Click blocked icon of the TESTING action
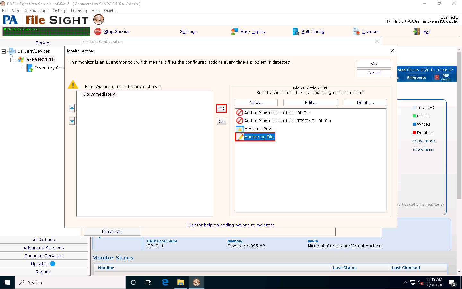The width and height of the screenshot is (462, 289). coord(240,121)
